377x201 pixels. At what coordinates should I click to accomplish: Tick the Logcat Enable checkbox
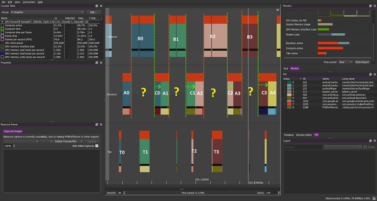click(x=365, y=147)
